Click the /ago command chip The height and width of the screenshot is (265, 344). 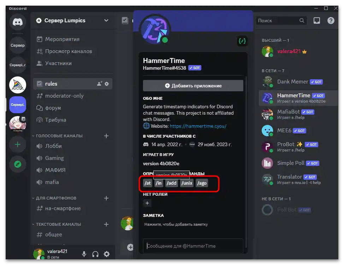202,183
